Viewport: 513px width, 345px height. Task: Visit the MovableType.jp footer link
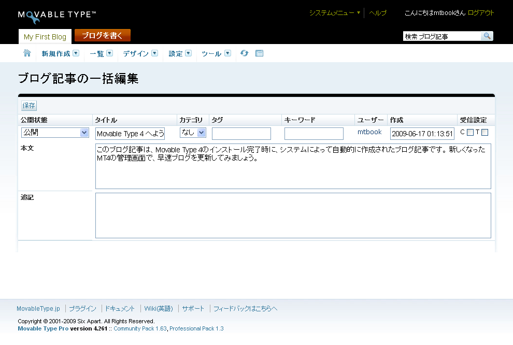tap(38, 309)
